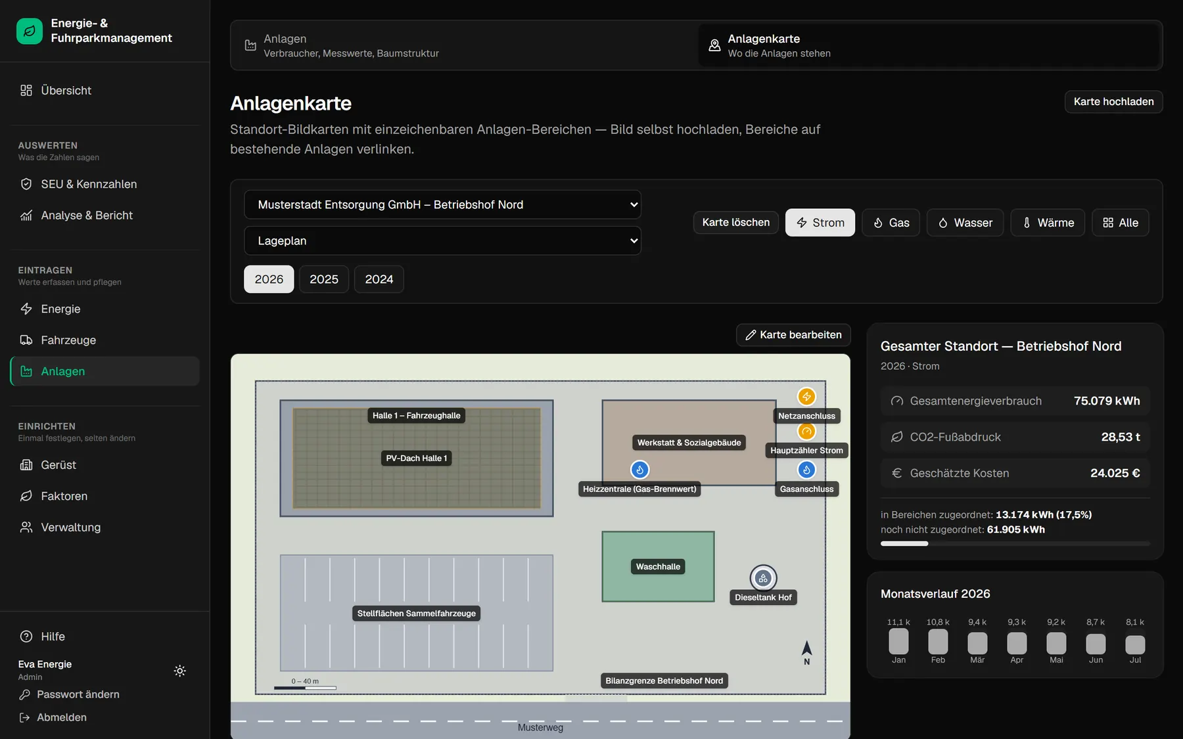Open Anlagen in the sidebar
This screenshot has width=1183, height=739.
105,371
